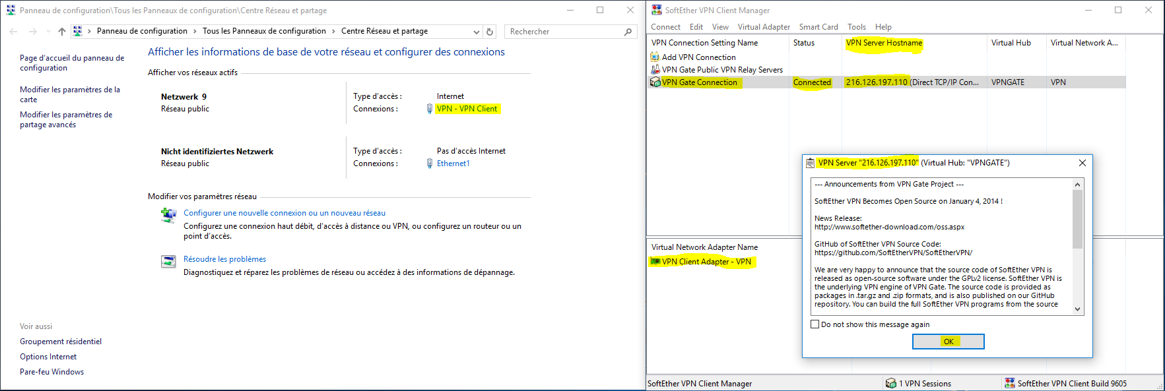
Task: Expand the chevron before 'Panneau de configuration' breadcrumb
Action: [90, 31]
